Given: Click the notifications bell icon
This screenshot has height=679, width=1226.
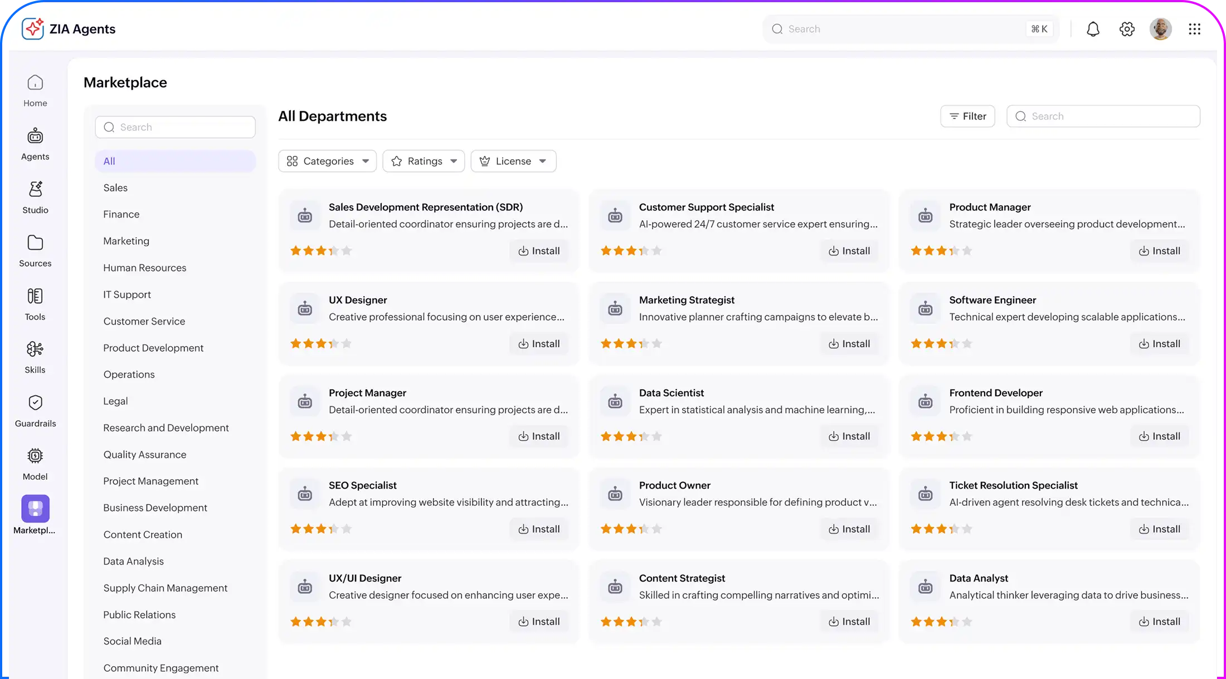Looking at the screenshot, I should click(1093, 29).
